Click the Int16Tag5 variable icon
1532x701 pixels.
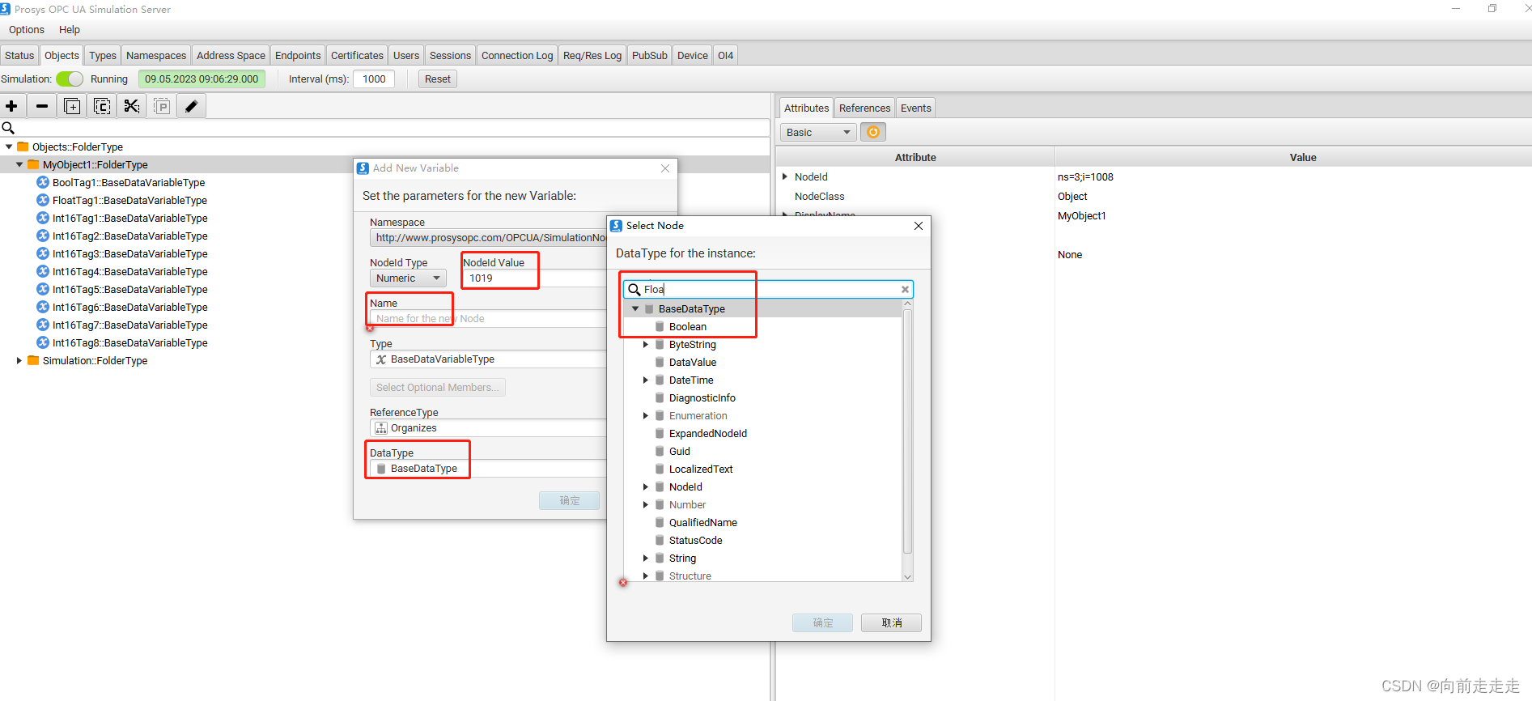[x=43, y=289]
